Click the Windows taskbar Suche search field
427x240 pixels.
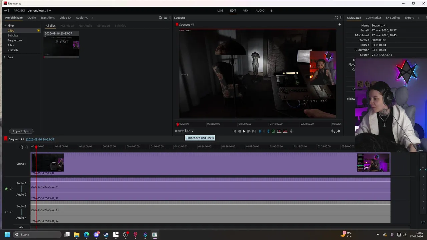tap(37, 235)
